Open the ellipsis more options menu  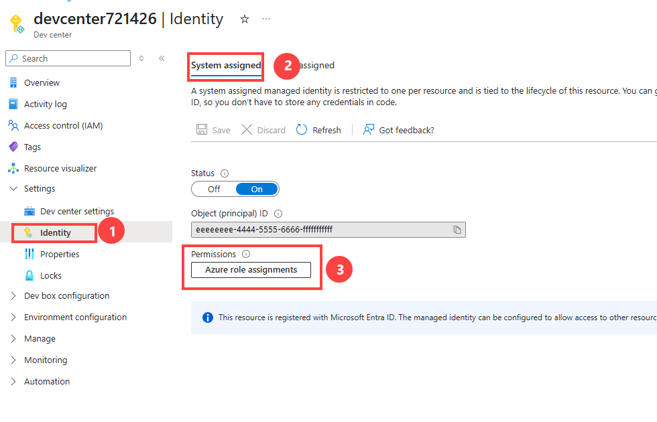(266, 19)
